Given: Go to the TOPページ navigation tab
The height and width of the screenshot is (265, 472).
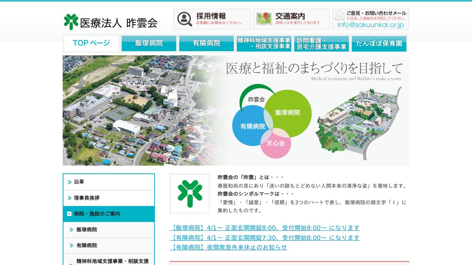Looking at the screenshot, I should [x=91, y=43].
